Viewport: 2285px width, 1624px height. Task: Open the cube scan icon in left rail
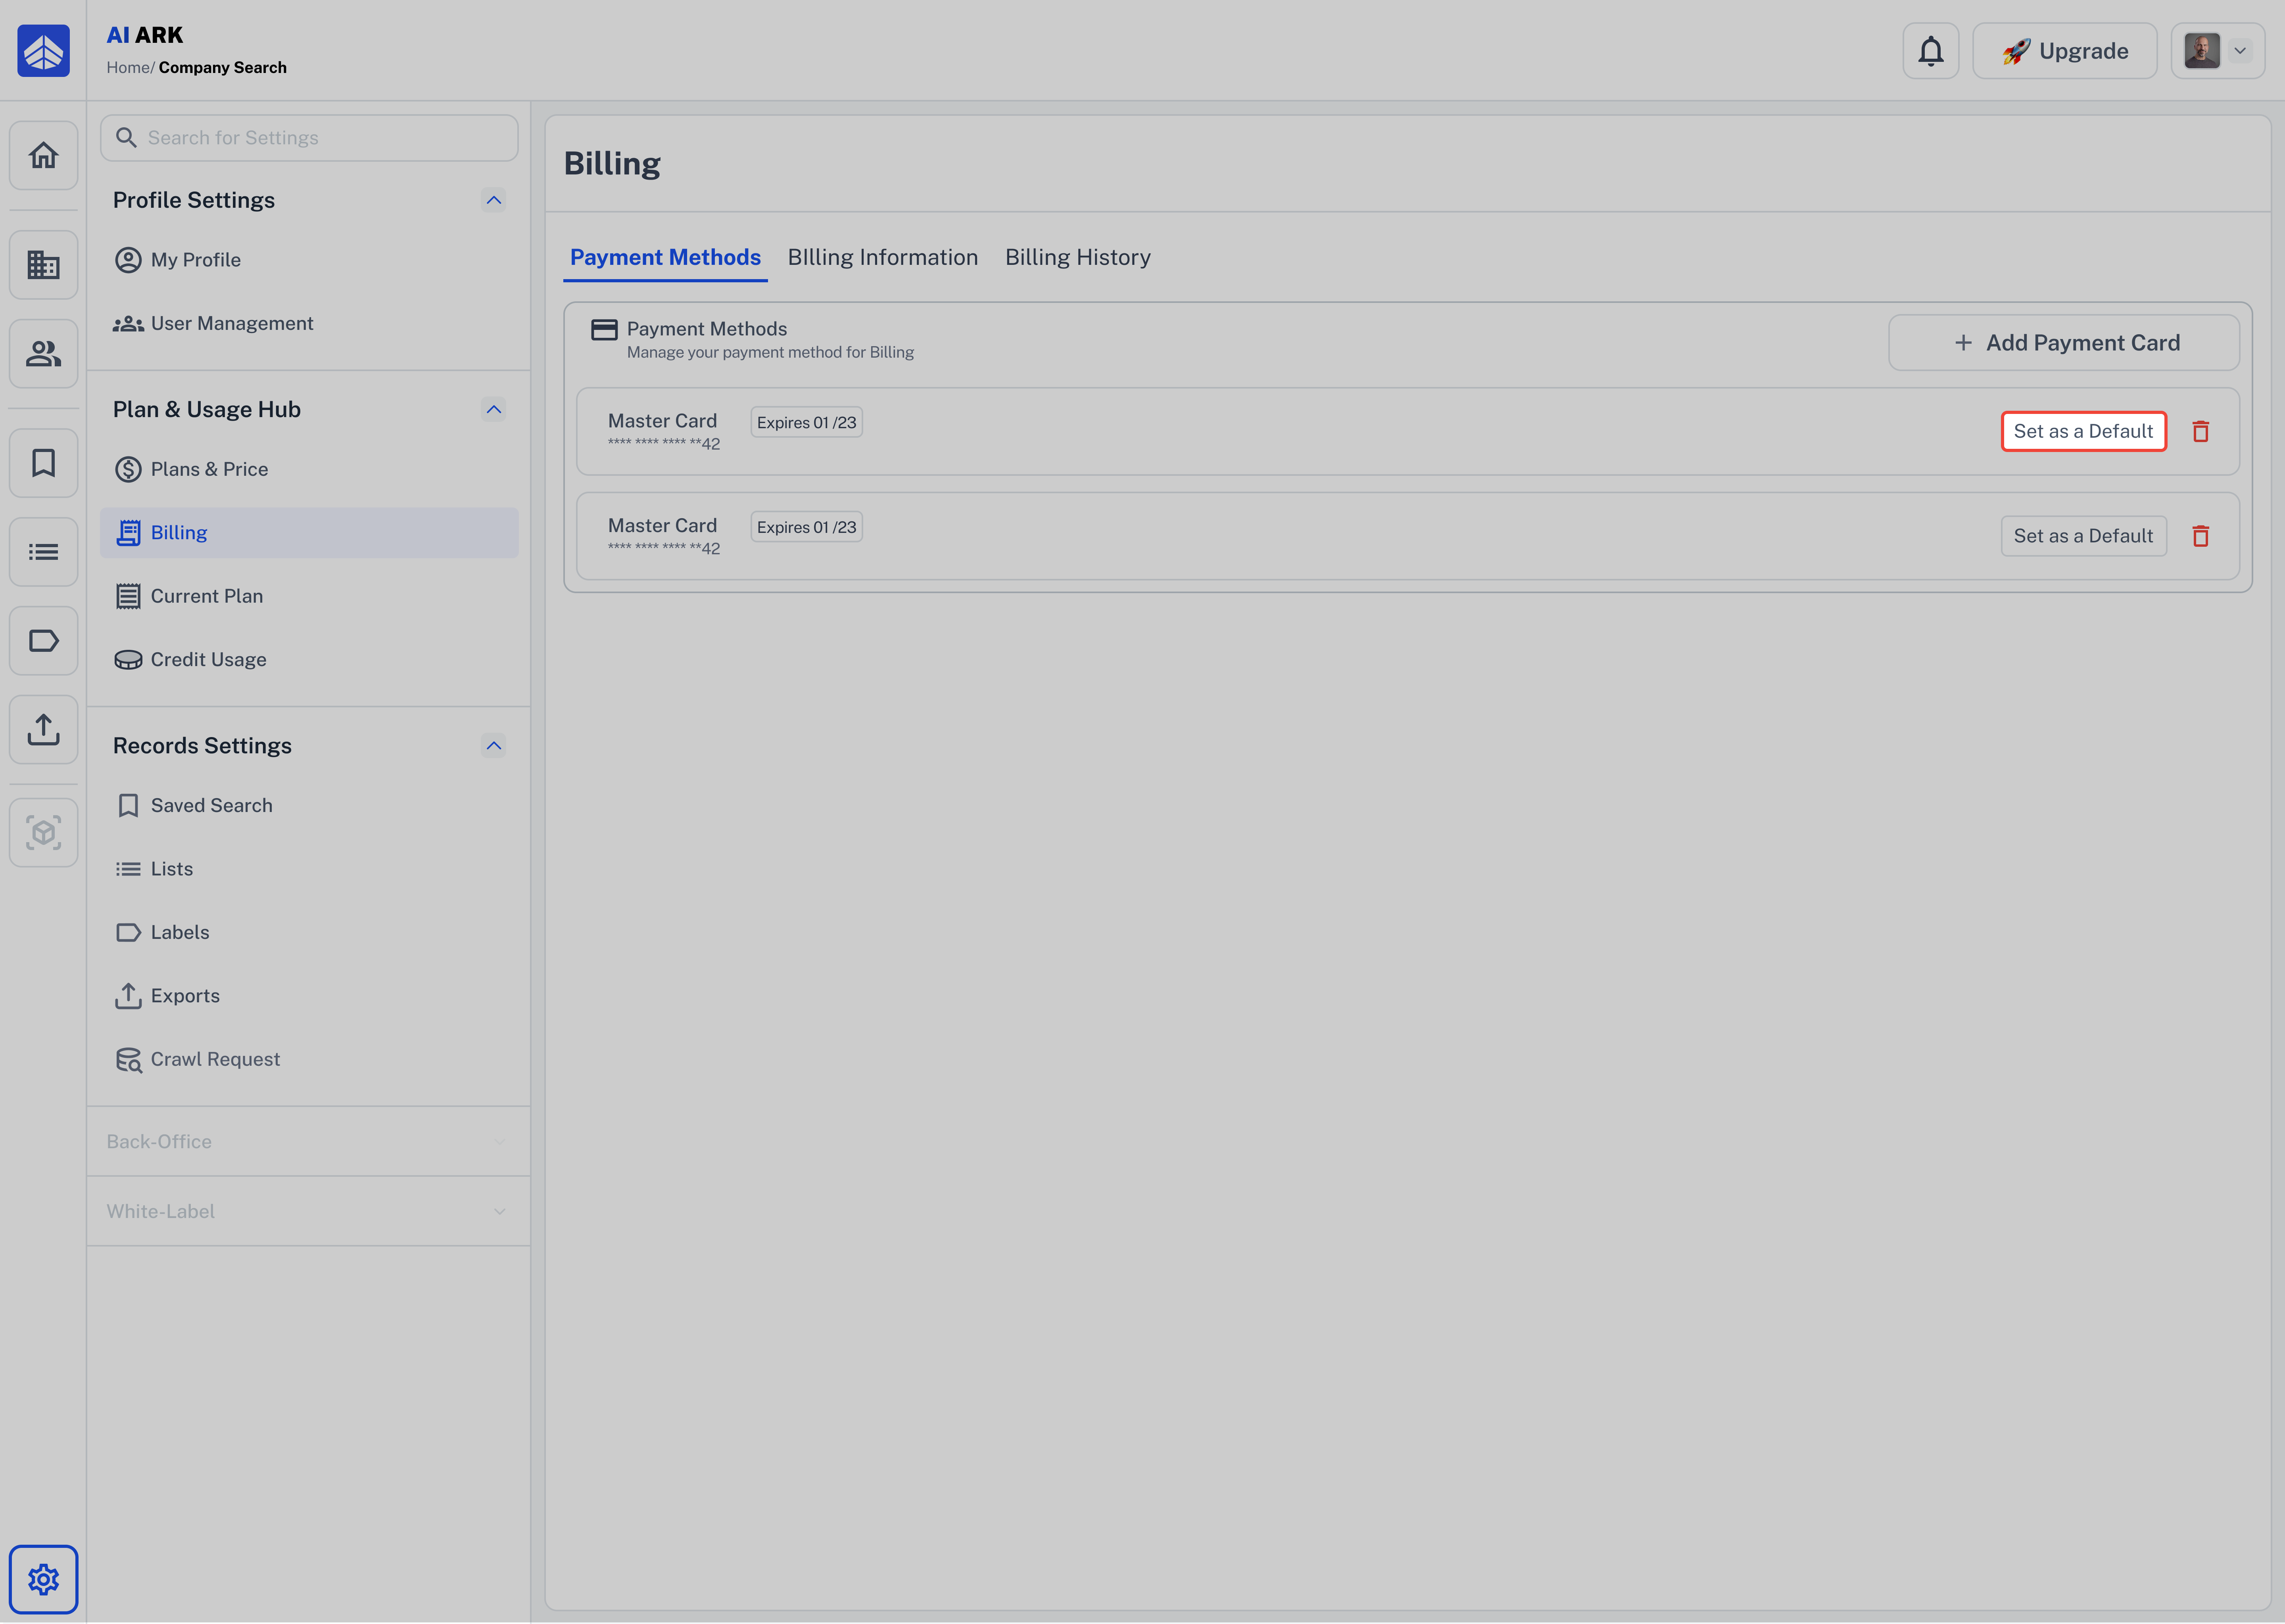pyautogui.click(x=43, y=832)
